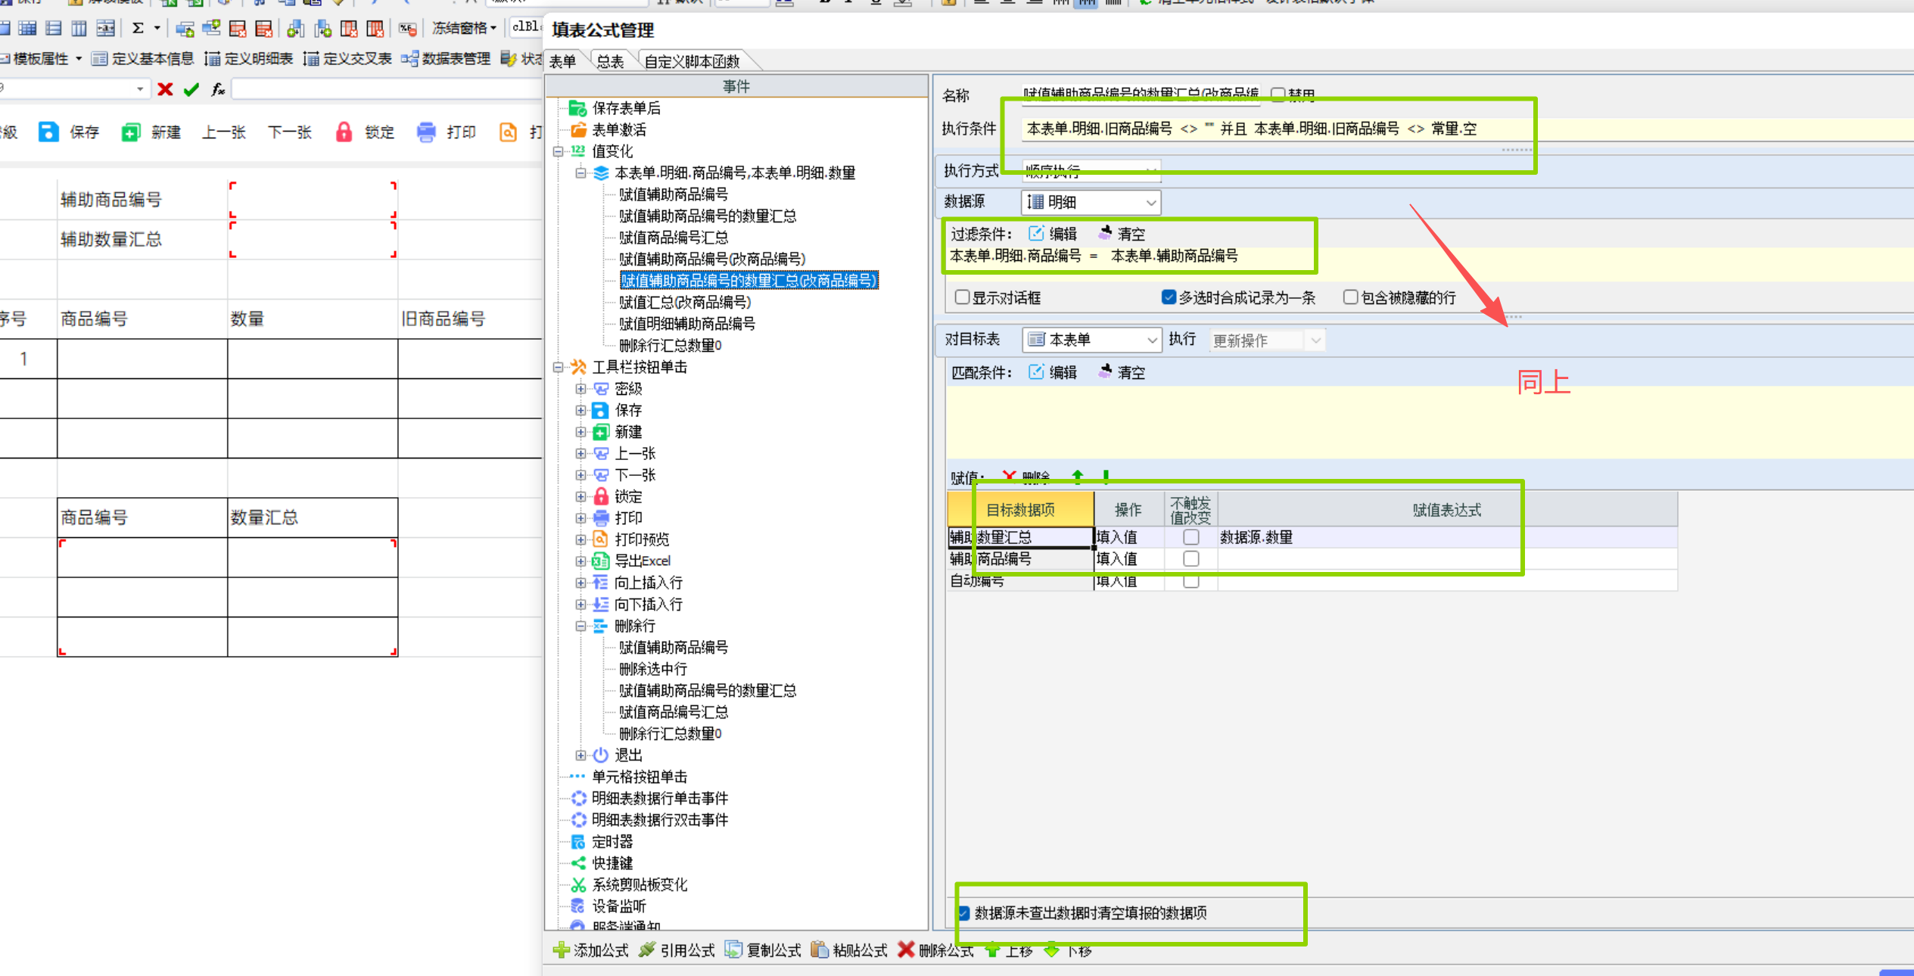The image size is (1914, 976).
Task: Click the Print icon in toolbar
Action: (x=426, y=132)
